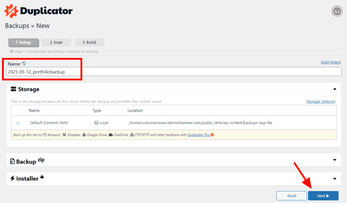
Task: Click the FTP/SFTP network icon
Action: click(x=132, y=135)
